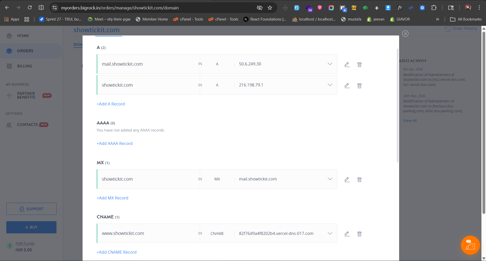Open the browser side panel icon

(41, 8)
